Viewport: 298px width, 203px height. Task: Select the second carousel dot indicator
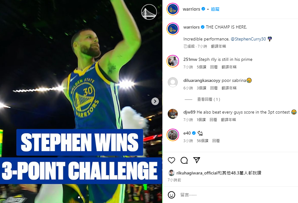tap(82, 197)
